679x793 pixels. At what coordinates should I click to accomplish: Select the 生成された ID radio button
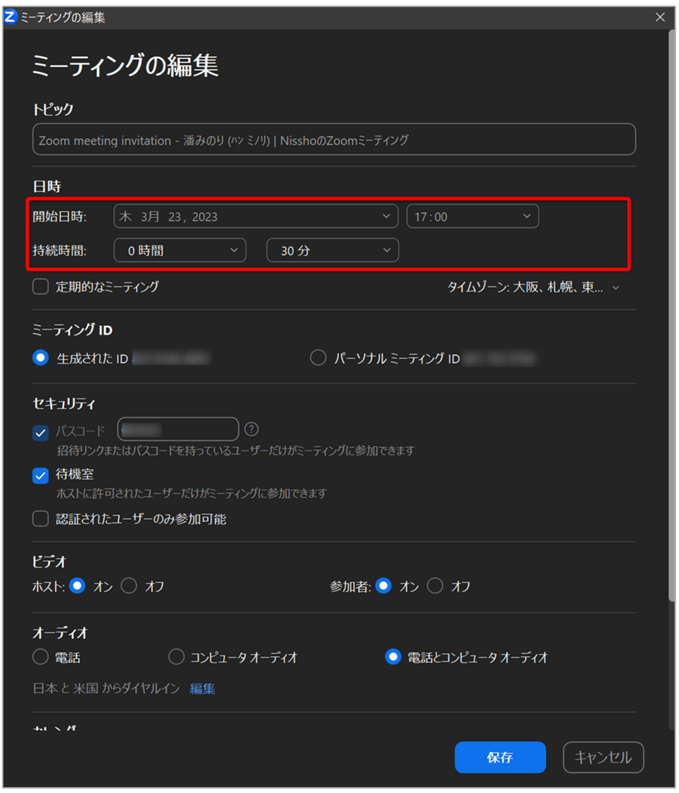[40, 358]
